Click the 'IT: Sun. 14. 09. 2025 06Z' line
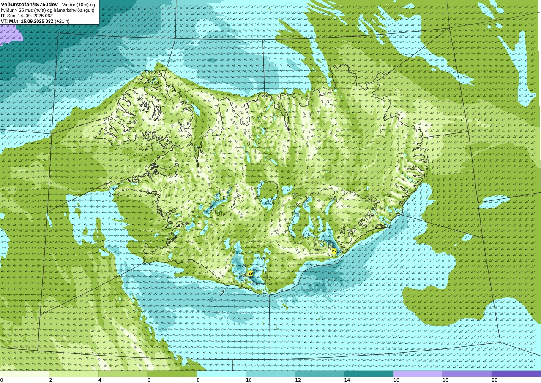 coord(27,16)
